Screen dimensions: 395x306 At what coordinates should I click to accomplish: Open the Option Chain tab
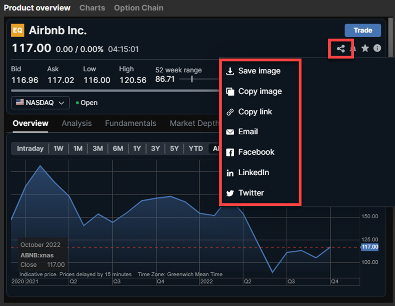click(139, 8)
